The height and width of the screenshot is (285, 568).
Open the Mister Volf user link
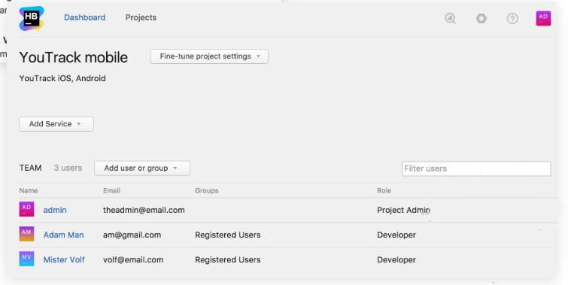pos(64,259)
